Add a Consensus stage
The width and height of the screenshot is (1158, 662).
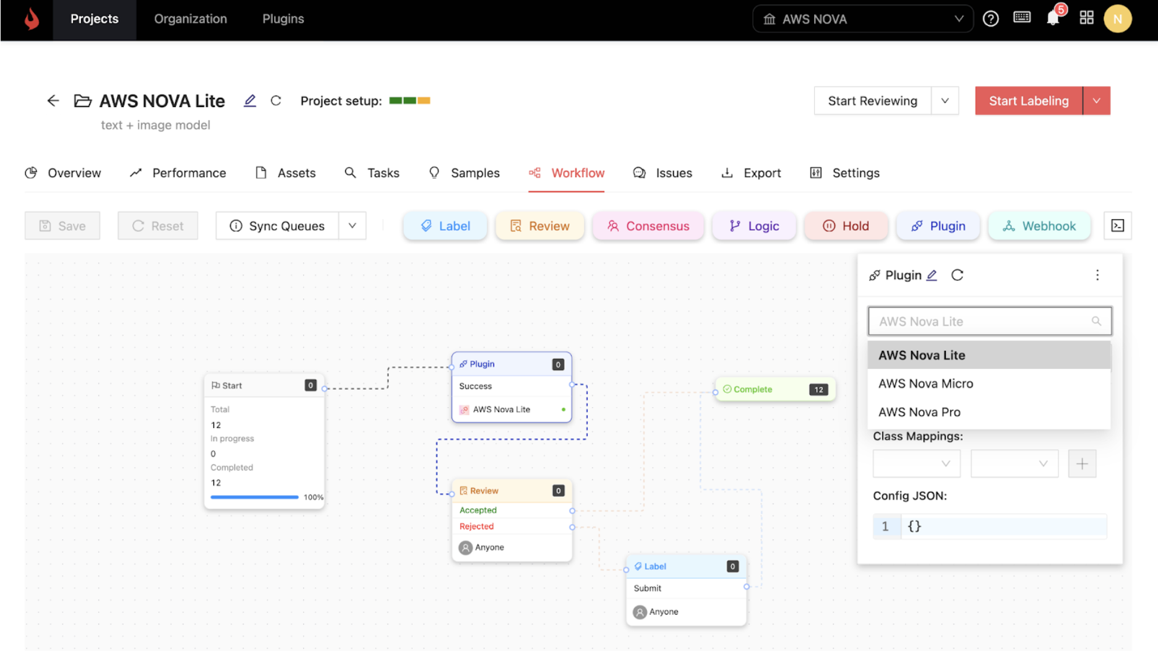648,226
